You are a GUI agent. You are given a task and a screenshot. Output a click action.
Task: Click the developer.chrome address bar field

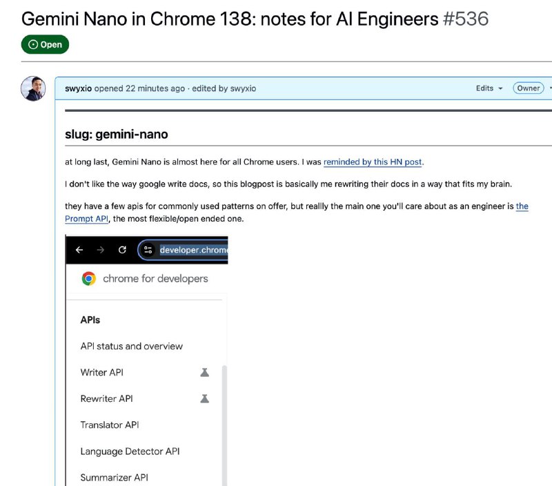click(x=183, y=250)
